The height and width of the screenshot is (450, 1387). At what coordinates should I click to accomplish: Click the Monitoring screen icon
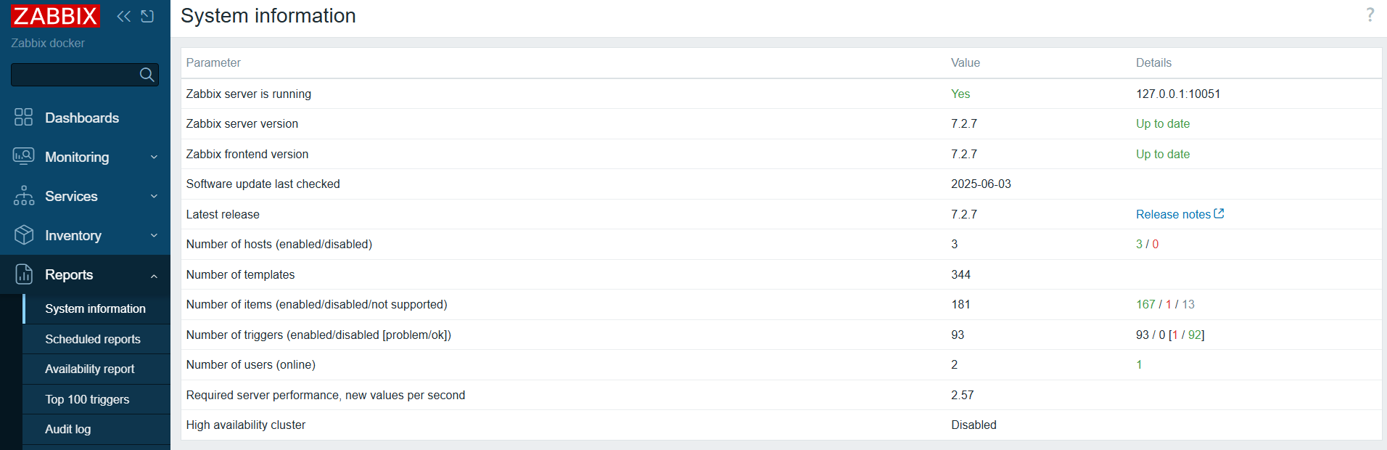(x=24, y=157)
